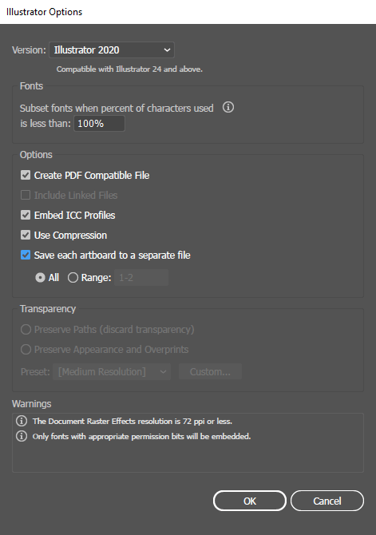
Task: Toggle the Include Linked Files checkbox
Action: point(26,195)
